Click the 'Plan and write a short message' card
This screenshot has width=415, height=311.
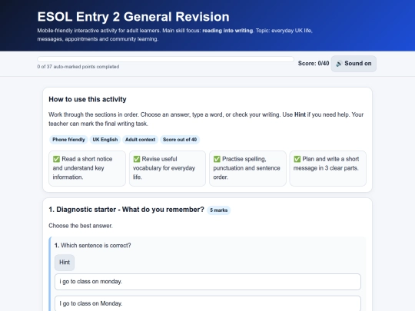pos(328,168)
